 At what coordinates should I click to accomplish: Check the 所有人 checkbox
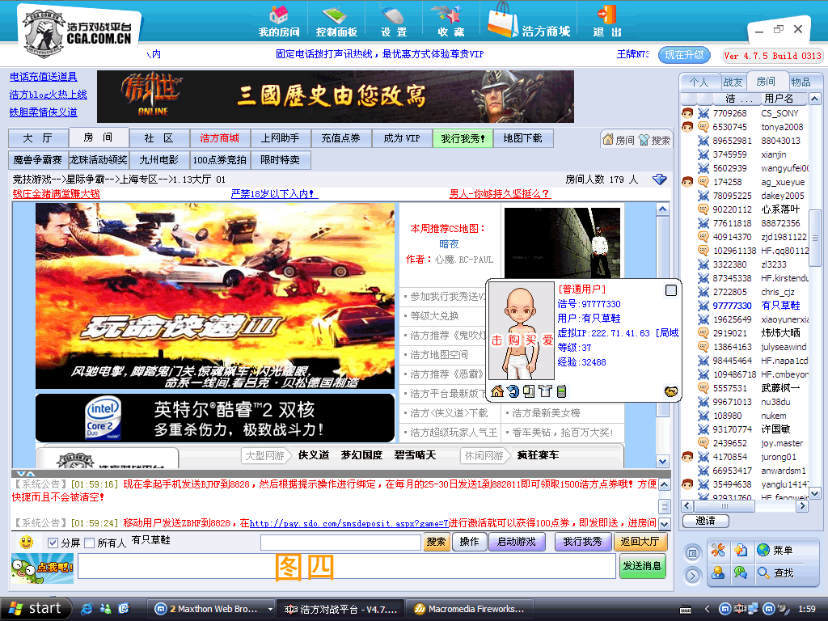tap(89, 543)
